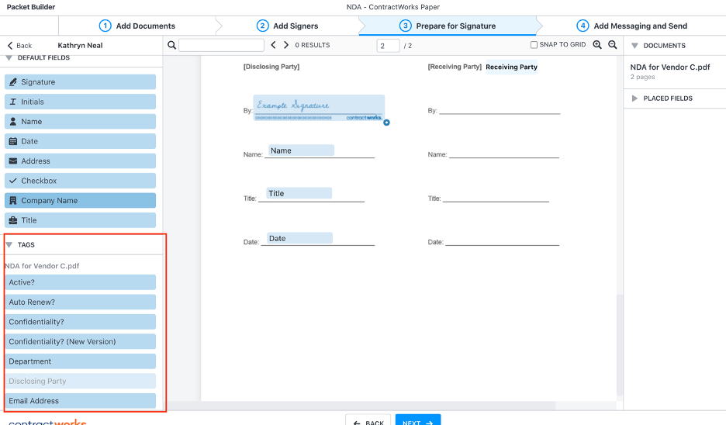Image resolution: width=726 pixels, height=425 pixels.
Task: Select the Signature field pen icon
Action: coord(13,82)
